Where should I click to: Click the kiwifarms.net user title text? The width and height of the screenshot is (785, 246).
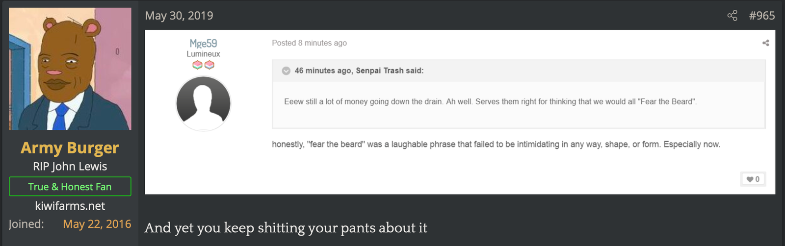point(70,206)
